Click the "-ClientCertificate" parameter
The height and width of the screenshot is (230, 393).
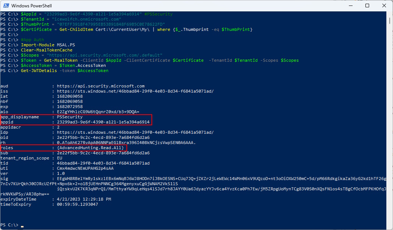[x=147, y=60]
